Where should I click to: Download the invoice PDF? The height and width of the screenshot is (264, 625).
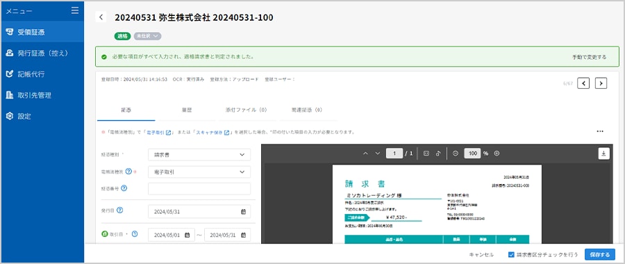[x=604, y=154]
